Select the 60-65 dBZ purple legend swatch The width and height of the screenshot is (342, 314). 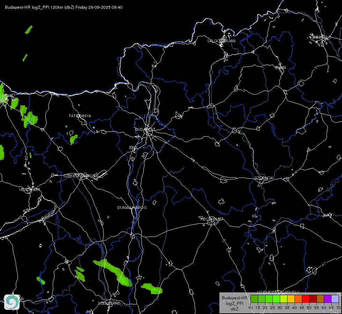pos(328,299)
